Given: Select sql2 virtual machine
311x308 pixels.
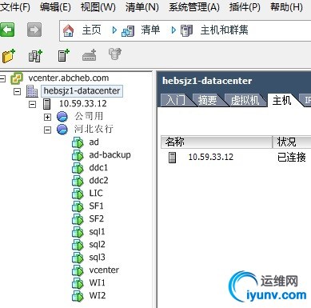Looking at the screenshot, I should (x=97, y=245).
